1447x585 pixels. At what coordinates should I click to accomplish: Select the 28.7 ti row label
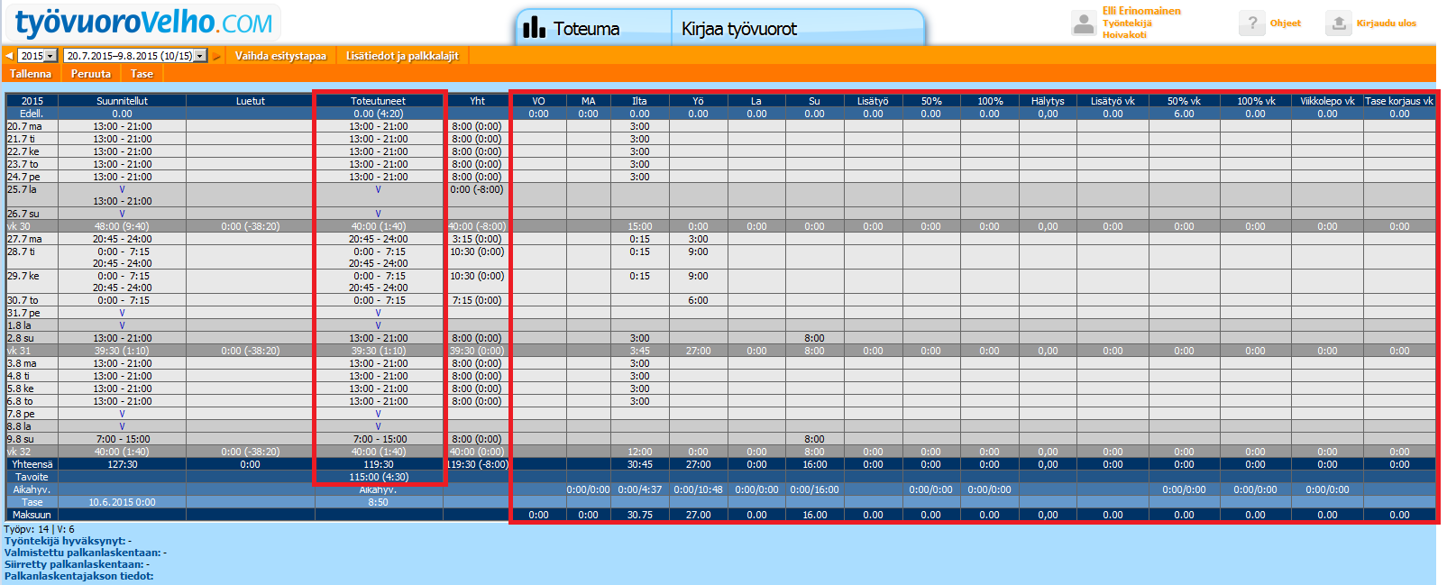[23, 251]
